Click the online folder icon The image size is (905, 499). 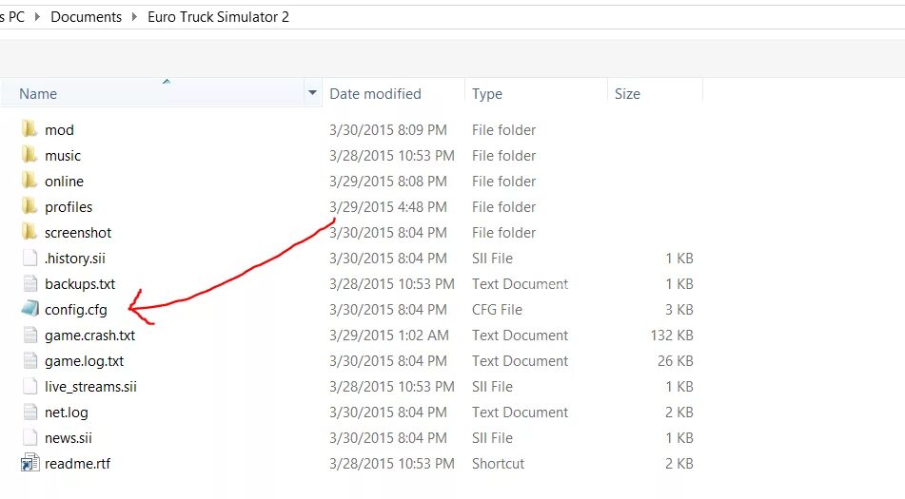[30, 181]
